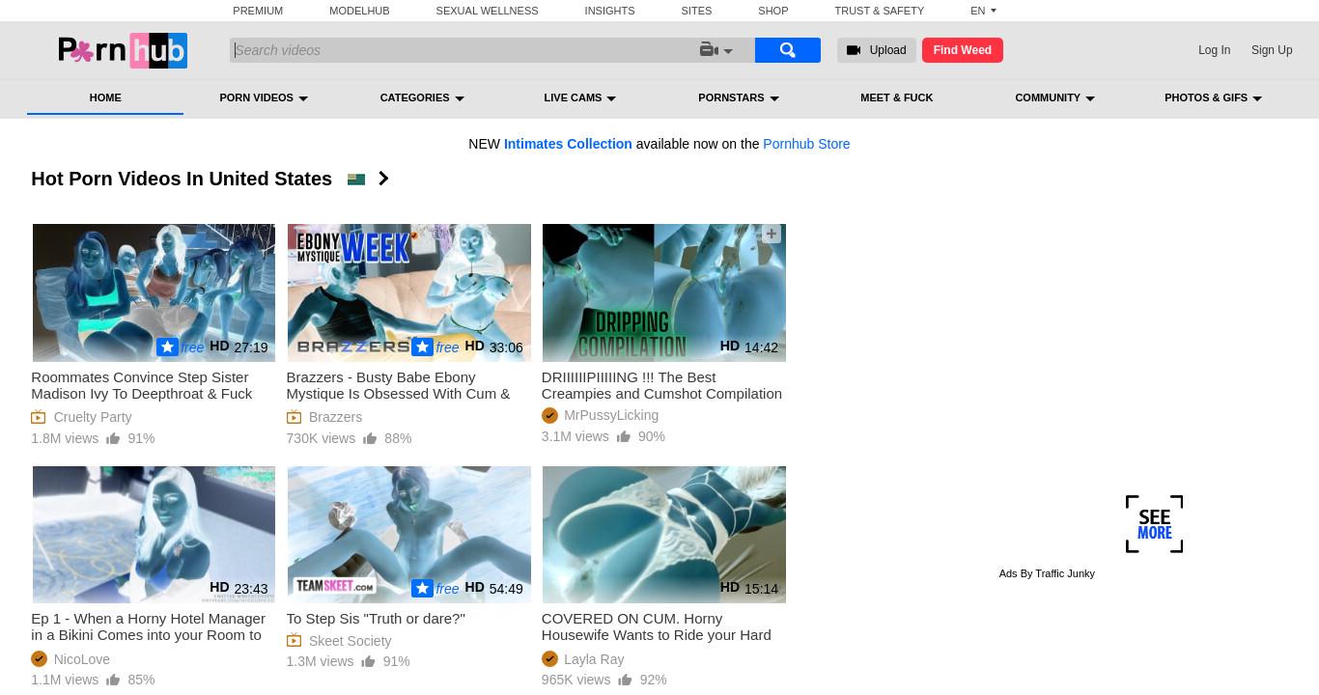Open TRUST & SAFETY in the top bar
Screen dimensions: 1319x695
(879, 11)
